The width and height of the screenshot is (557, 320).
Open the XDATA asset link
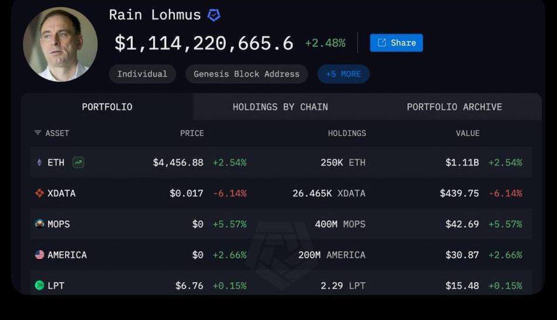(61, 193)
